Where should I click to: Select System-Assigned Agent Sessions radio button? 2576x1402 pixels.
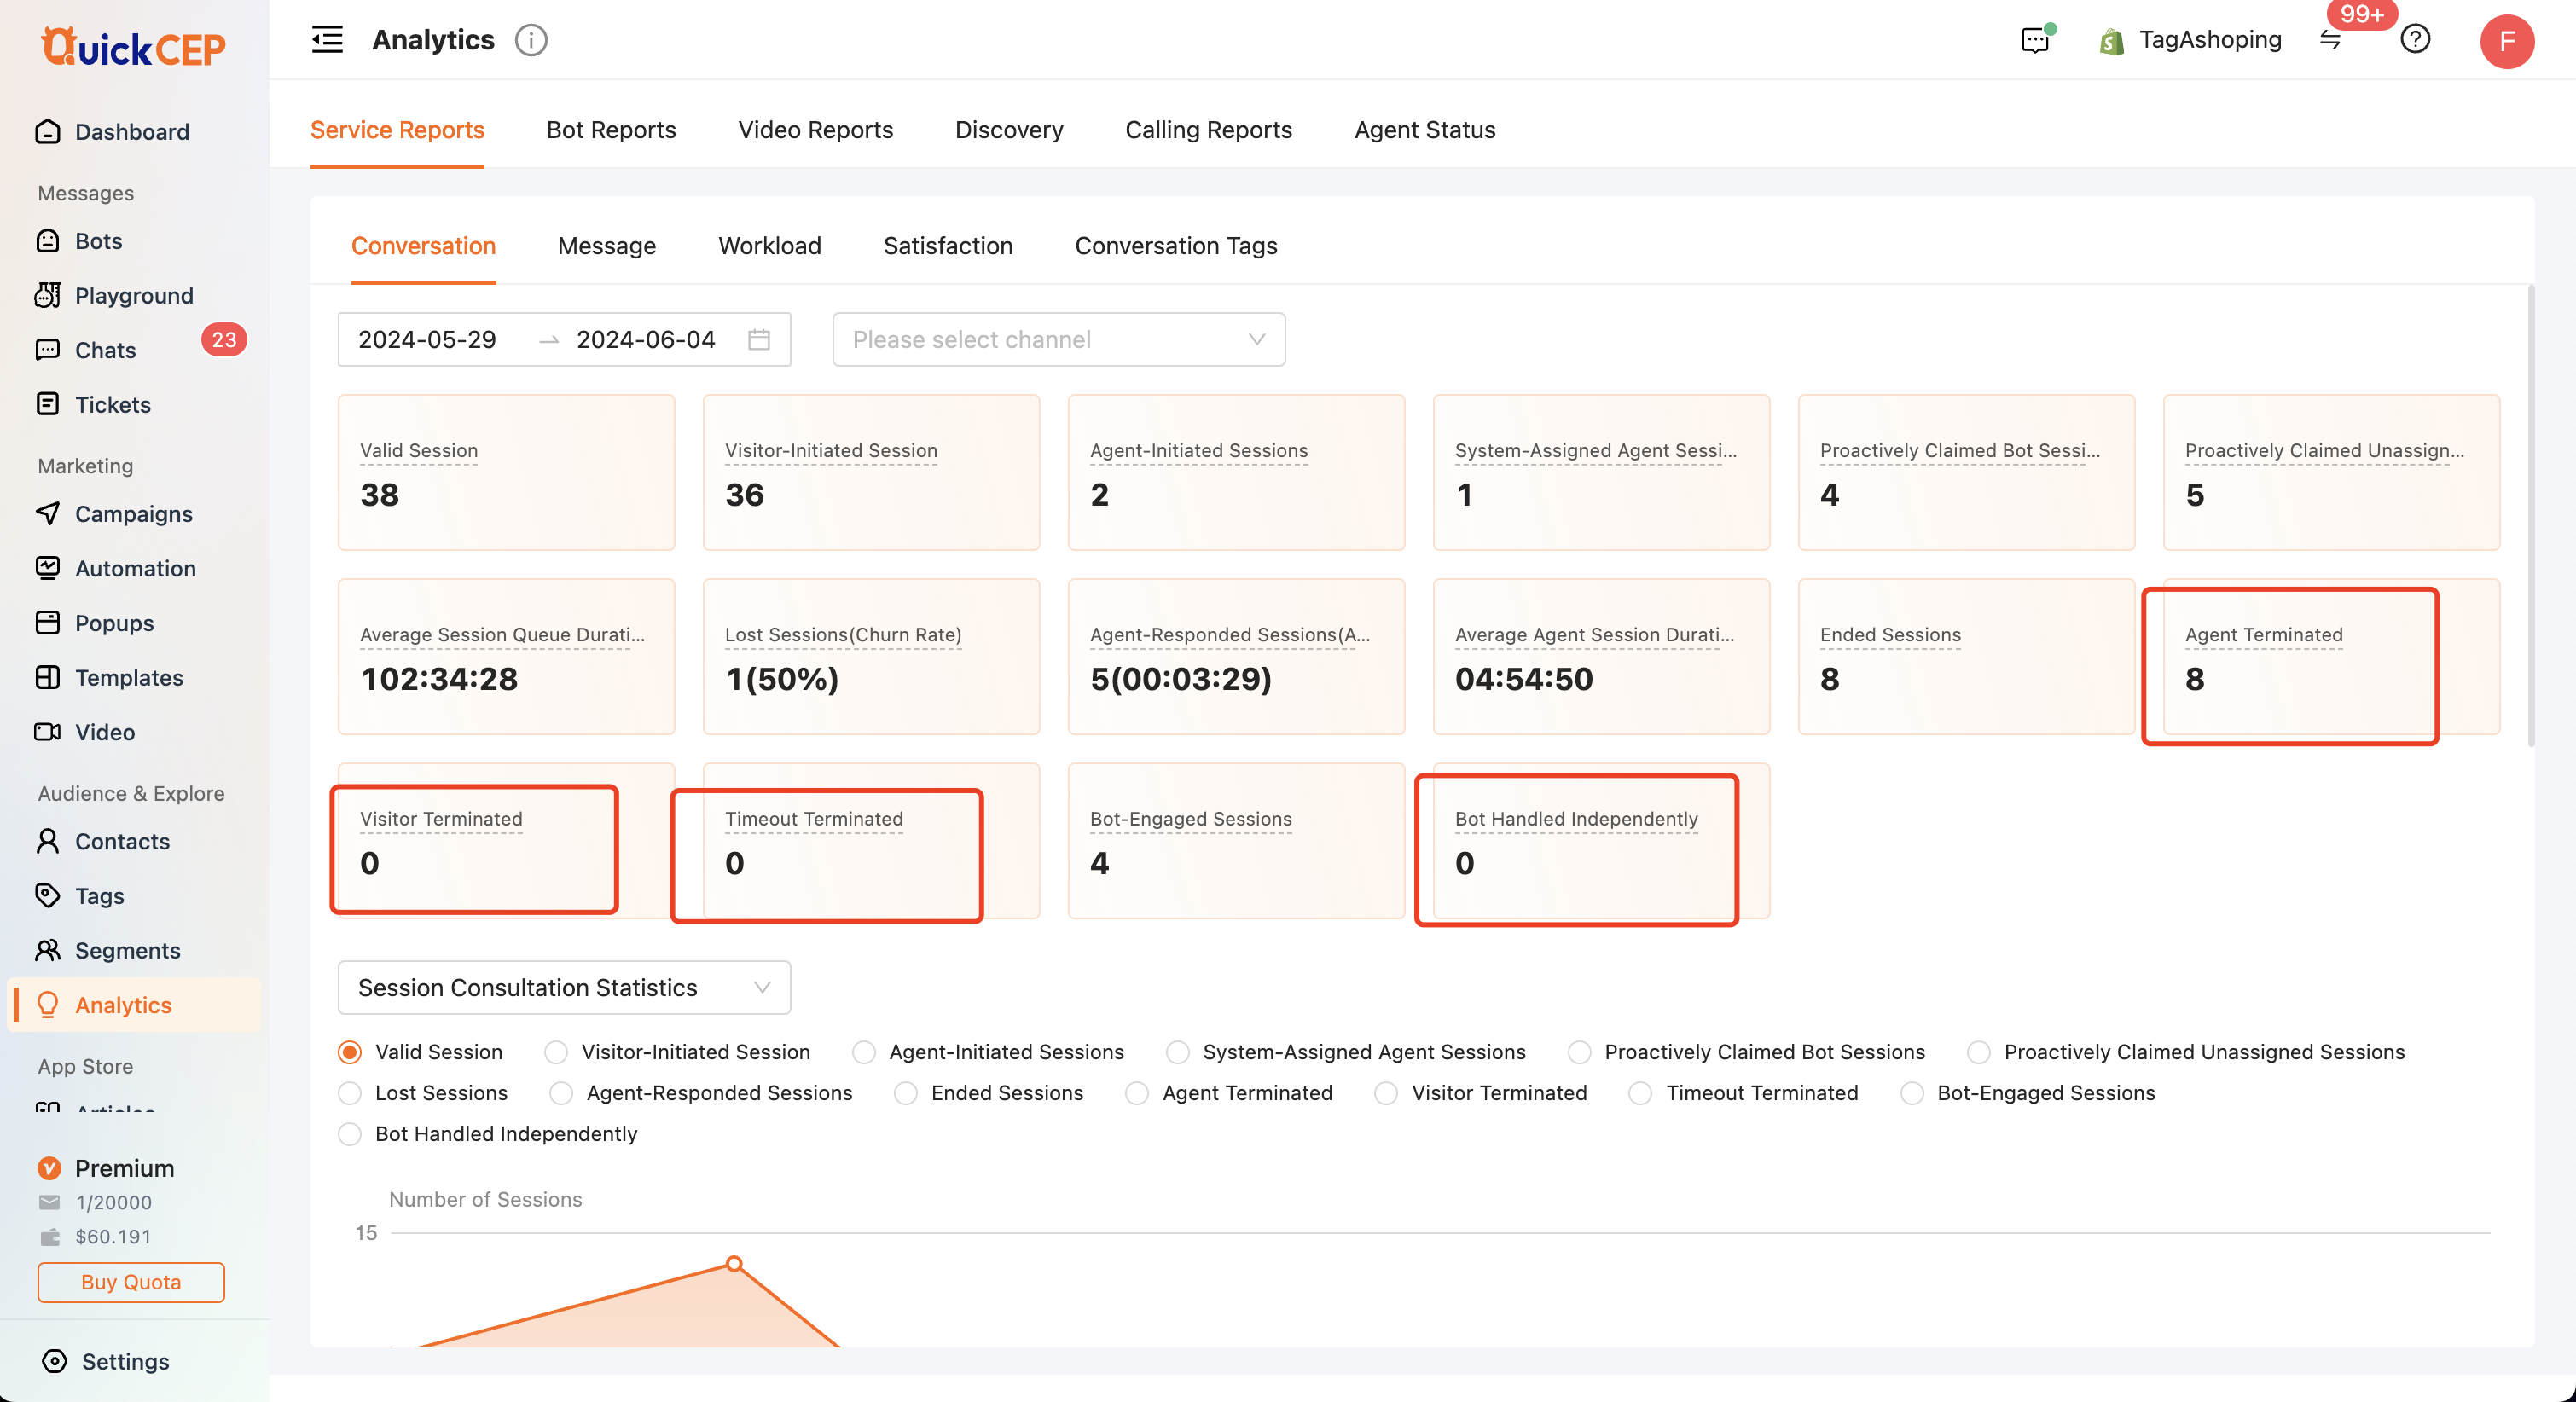point(1178,1052)
